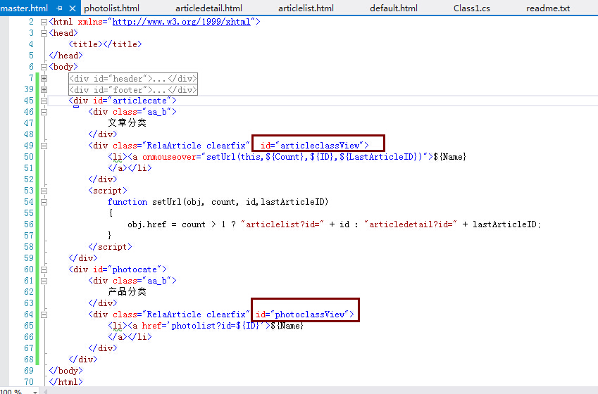
Task: Click the <title></title> tag on line 4
Action: [x=105, y=44]
